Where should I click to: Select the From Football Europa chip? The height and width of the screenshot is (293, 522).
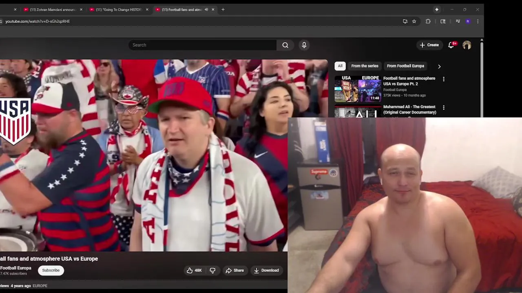405,66
